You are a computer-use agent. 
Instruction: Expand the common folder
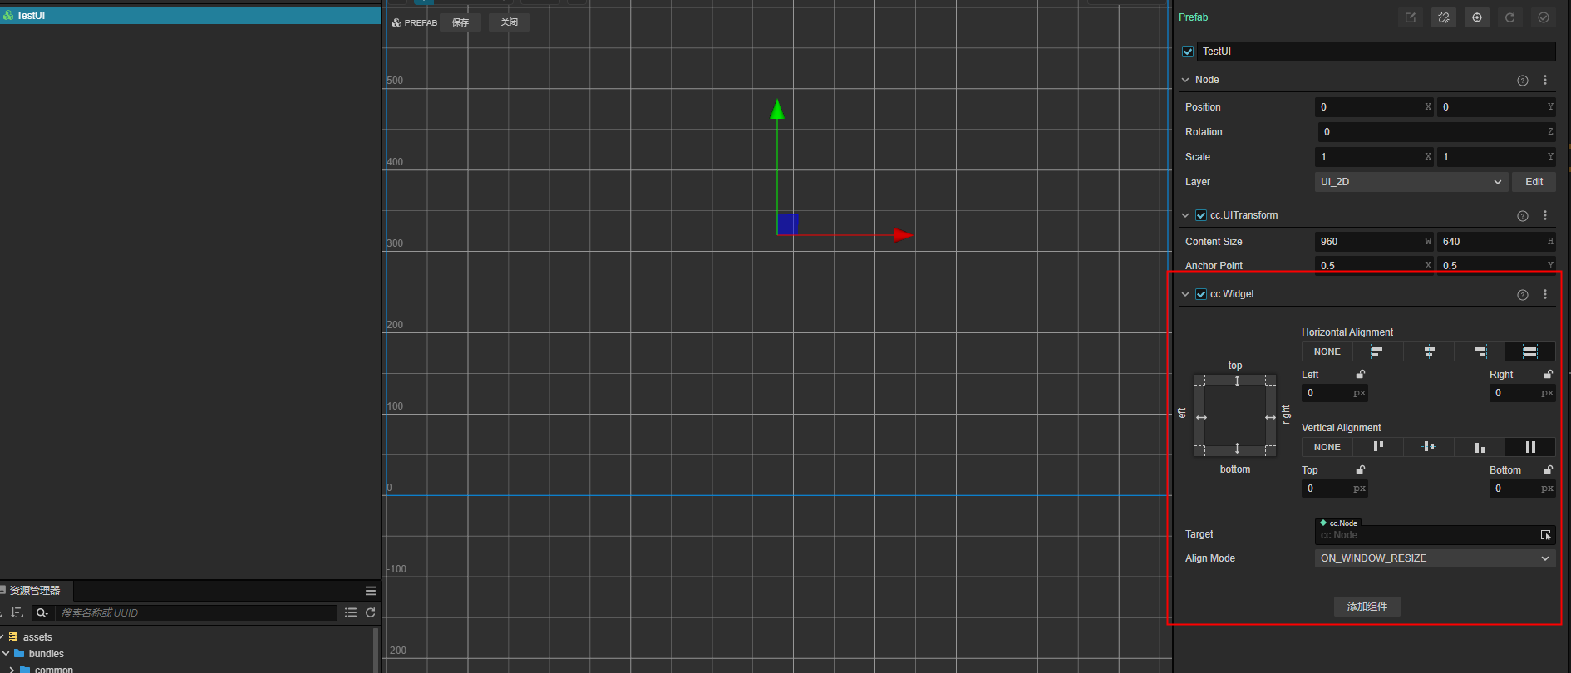[x=11, y=670]
